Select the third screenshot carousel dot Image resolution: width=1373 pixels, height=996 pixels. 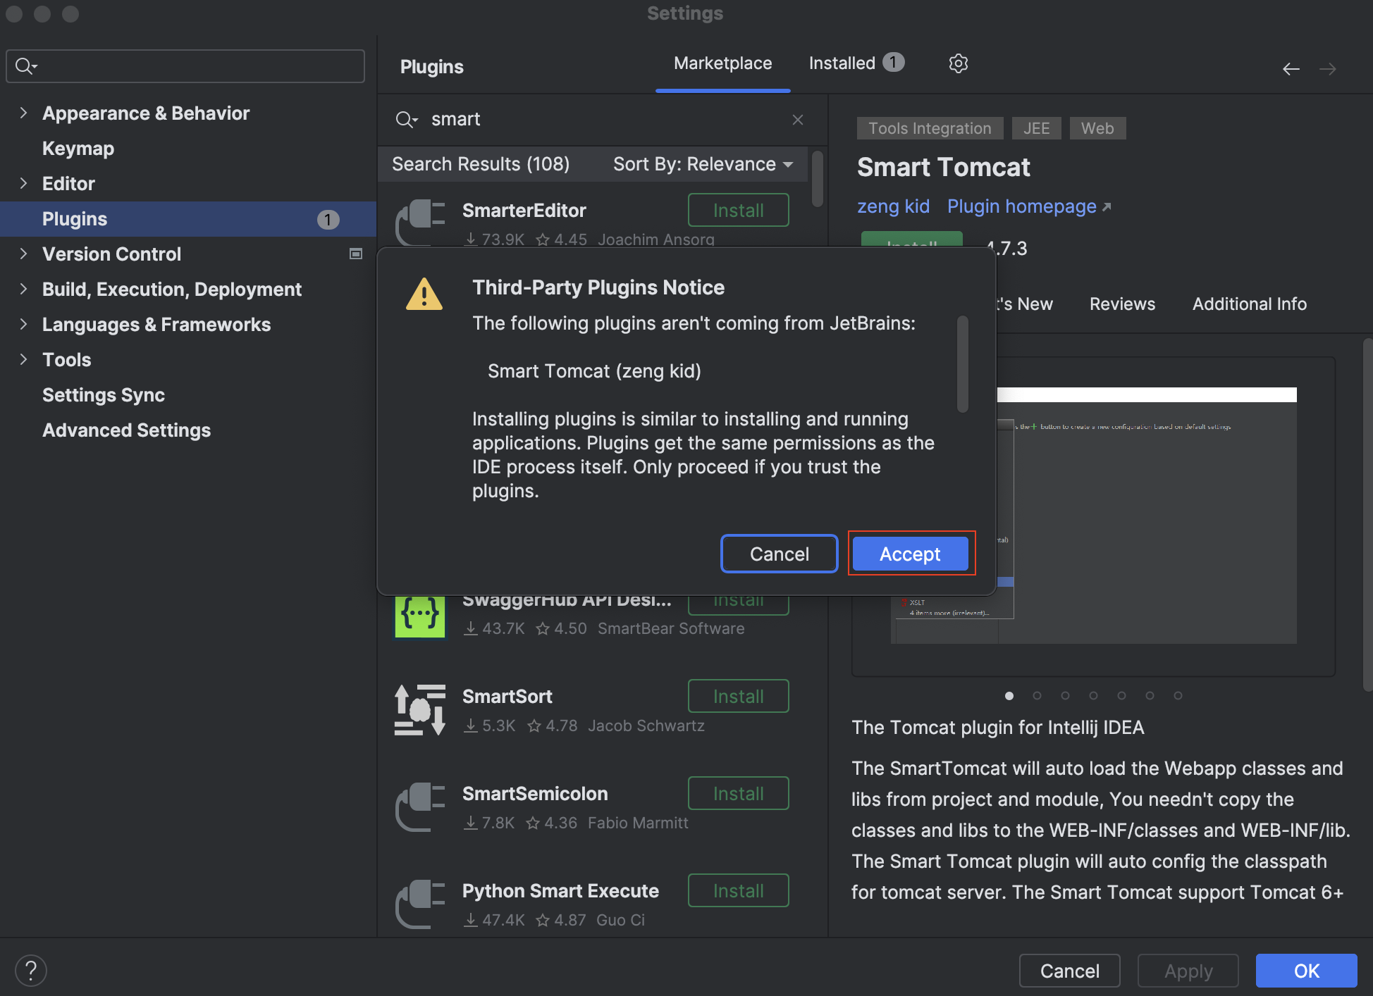point(1065,696)
